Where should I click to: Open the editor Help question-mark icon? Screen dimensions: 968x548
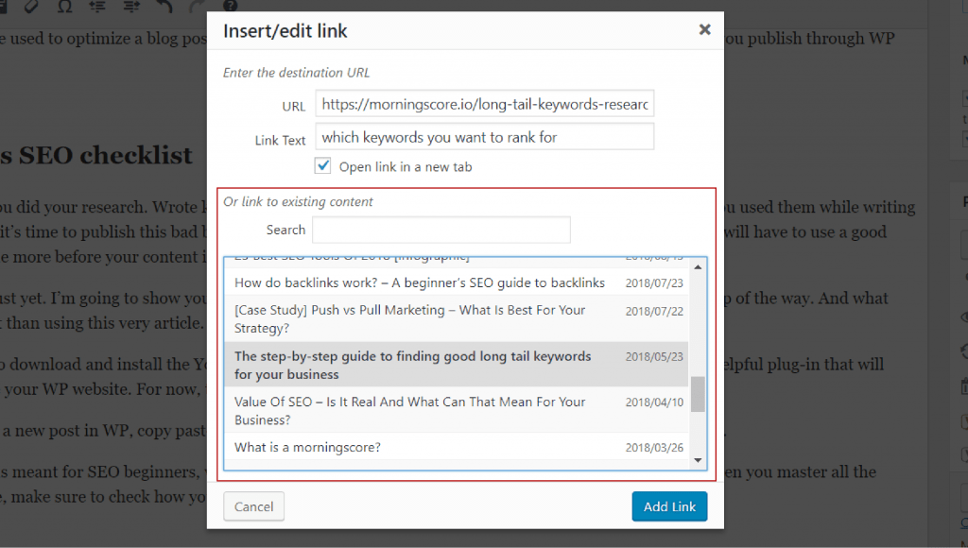pos(231,8)
